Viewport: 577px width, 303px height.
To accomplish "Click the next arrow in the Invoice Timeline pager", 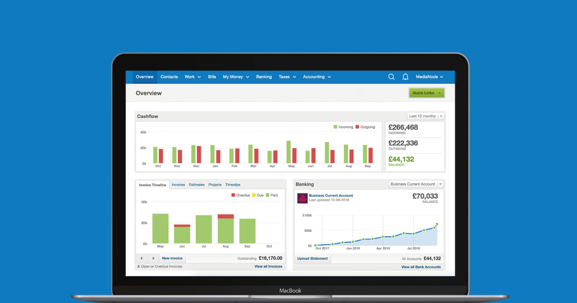I will pyautogui.click(x=153, y=258).
